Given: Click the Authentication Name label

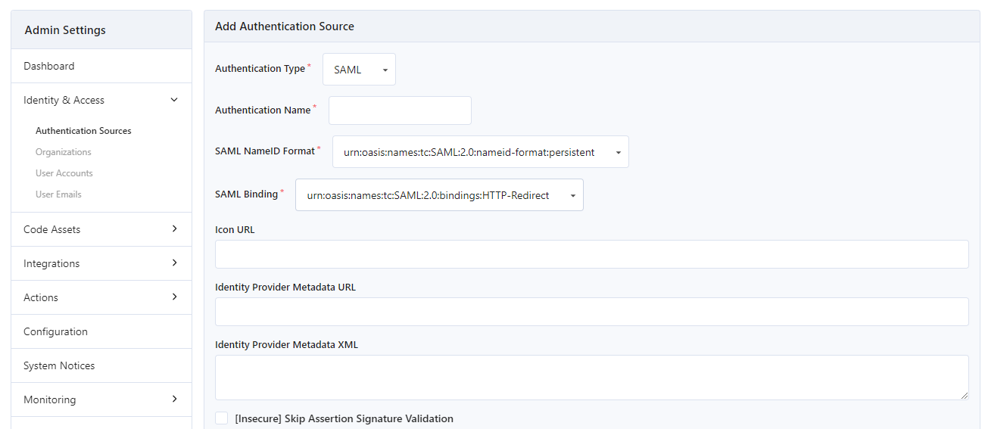Looking at the screenshot, I should pos(263,110).
